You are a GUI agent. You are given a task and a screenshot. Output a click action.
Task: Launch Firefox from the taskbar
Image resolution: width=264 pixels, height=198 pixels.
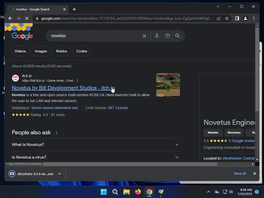(x=138, y=192)
